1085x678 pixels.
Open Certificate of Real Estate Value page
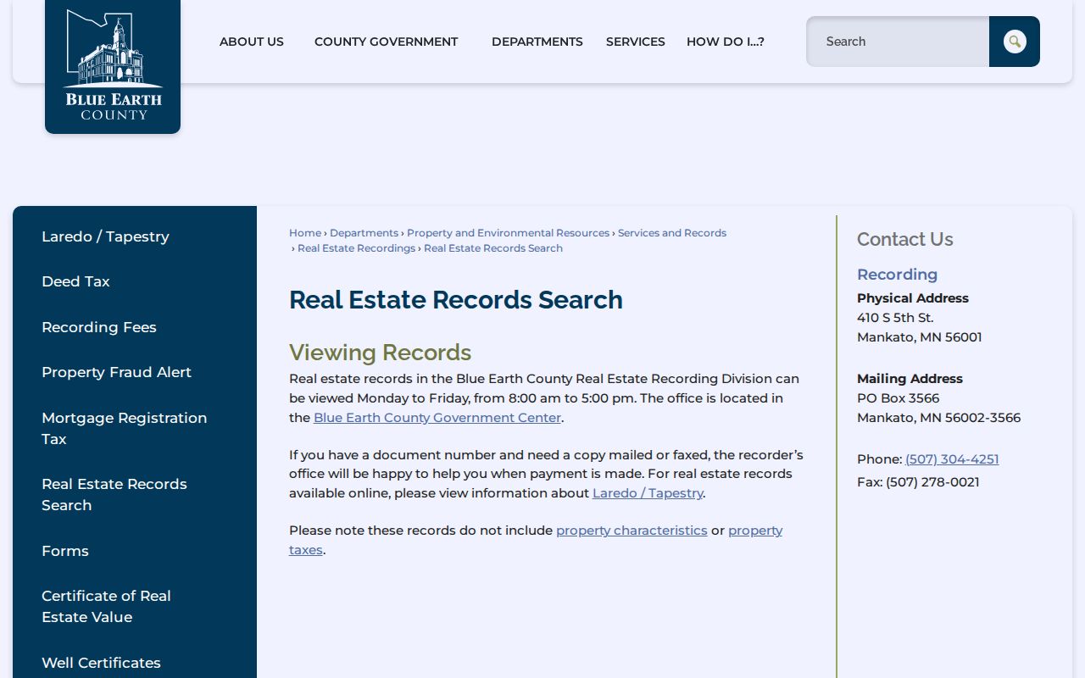[106, 606]
